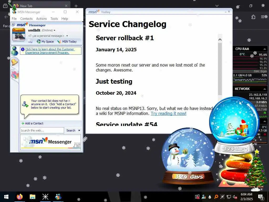Open the online status dropdown next to vm0b0t
The image size is (269, 202).
55,31
